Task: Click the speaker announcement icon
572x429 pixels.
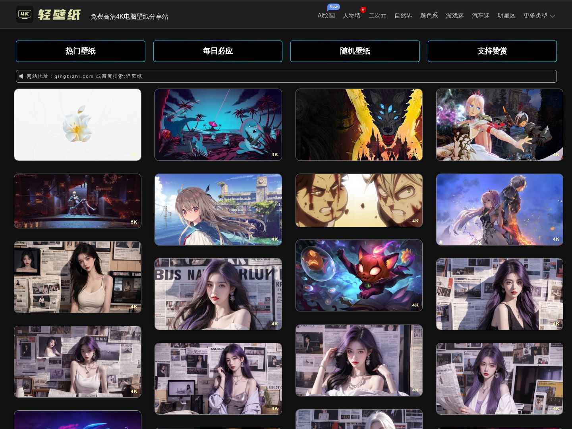Action: tap(21, 76)
